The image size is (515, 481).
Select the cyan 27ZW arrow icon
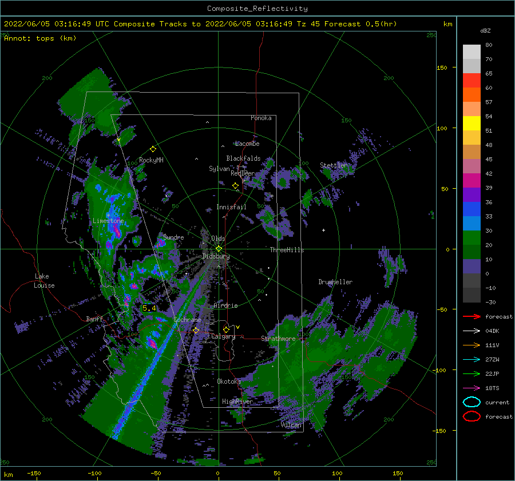tap(472, 360)
